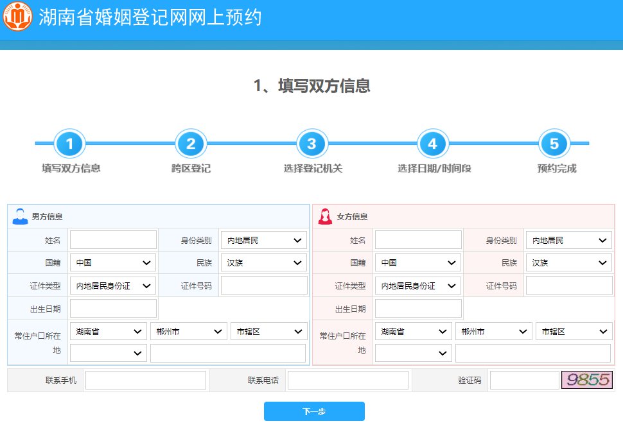Click step 5 circle 预约完成

point(554,144)
